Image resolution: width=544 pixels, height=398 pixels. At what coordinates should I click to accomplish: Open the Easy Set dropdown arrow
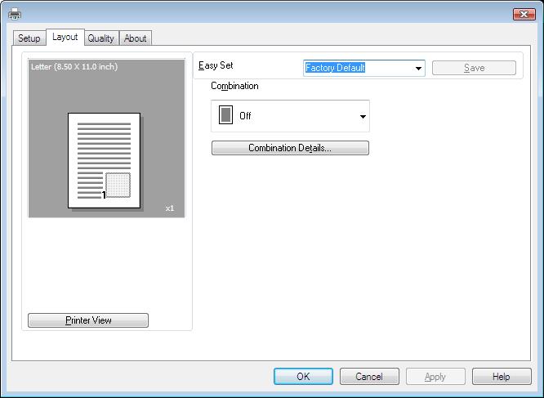419,68
